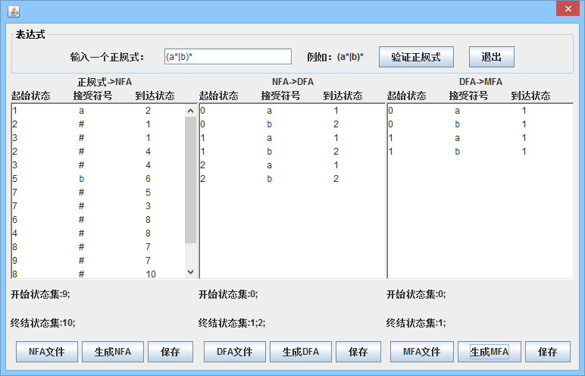Select DFA row 2 b 2
The width and height of the screenshot is (585, 376).
292,178
